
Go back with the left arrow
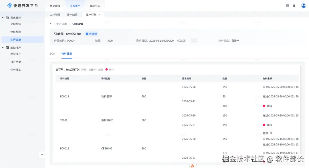[51, 24]
